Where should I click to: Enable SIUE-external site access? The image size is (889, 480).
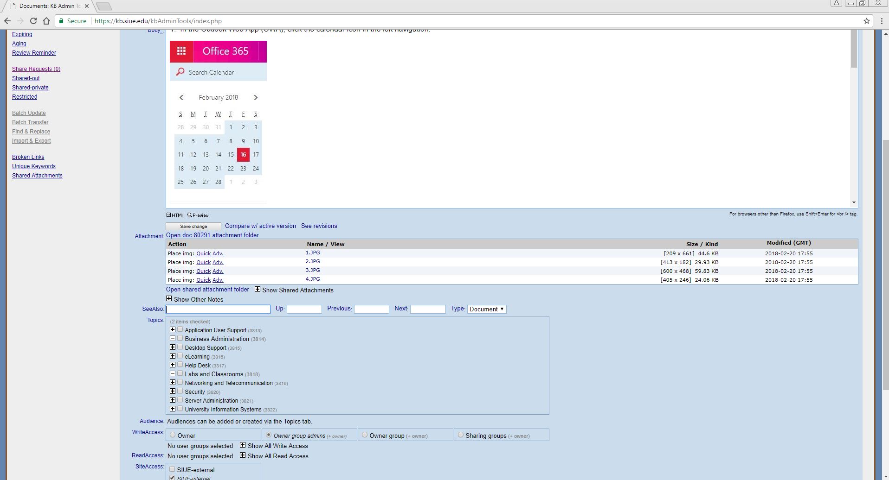point(172,469)
